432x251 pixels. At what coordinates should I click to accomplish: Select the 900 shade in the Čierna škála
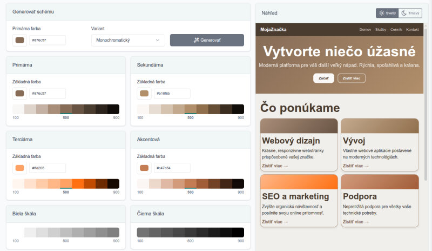point(238,233)
